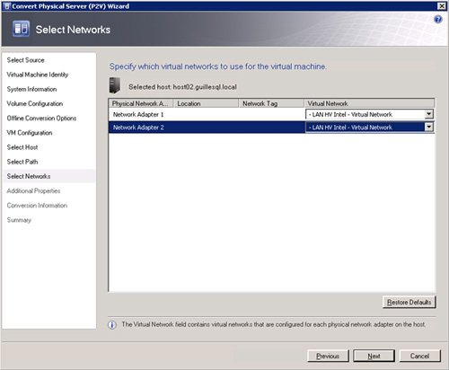Jump to the System Information step

click(x=31, y=89)
